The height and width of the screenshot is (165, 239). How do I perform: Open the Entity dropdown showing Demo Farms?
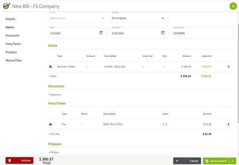coord(103,18)
